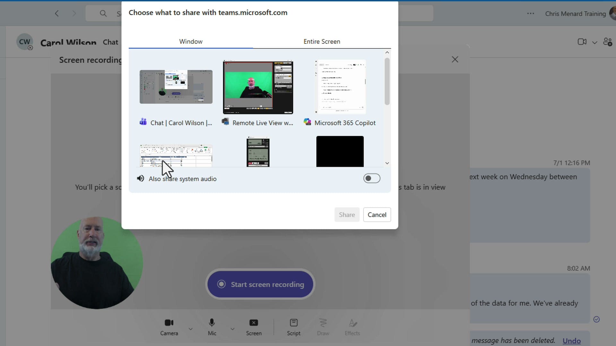Click the add people icon
This screenshot has height=346, width=616.
(608, 42)
